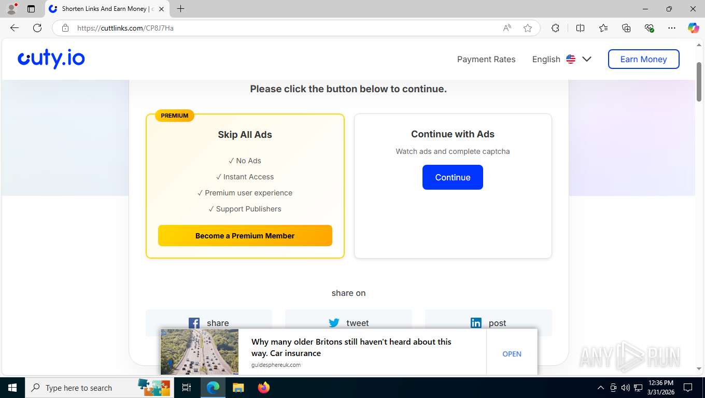Expand the English language dropdown
This screenshot has width=705, height=398.
tap(561, 59)
